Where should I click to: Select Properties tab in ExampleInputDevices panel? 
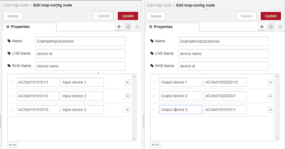coord(30,27)
